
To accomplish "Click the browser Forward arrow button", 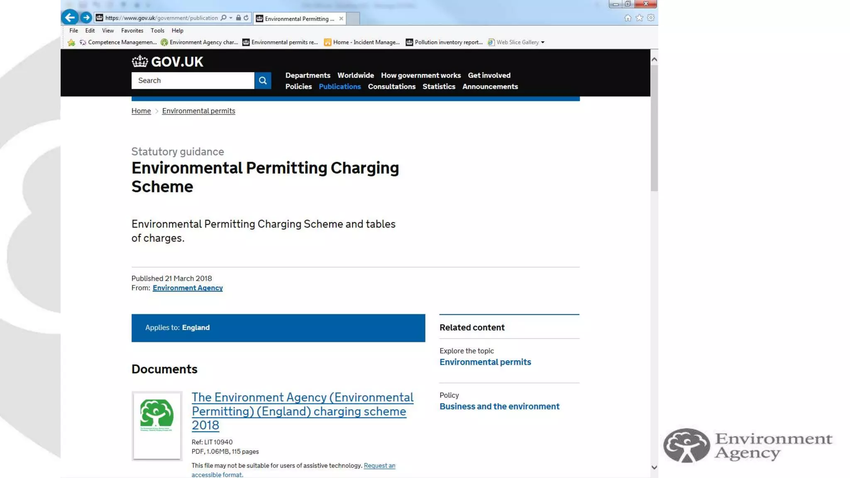I will click(x=86, y=17).
